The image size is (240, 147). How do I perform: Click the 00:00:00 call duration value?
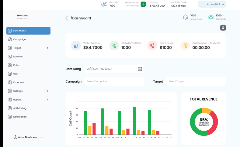pyautogui.click(x=201, y=48)
